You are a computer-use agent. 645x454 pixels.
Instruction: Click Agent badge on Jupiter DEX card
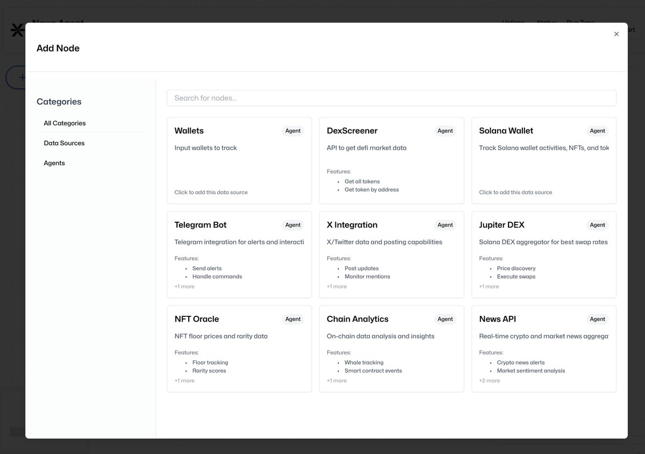pyautogui.click(x=598, y=225)
